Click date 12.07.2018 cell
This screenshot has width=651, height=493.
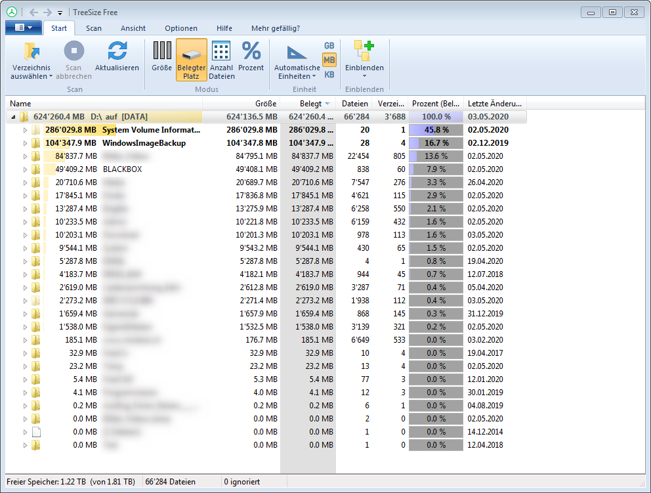point(486,274)
